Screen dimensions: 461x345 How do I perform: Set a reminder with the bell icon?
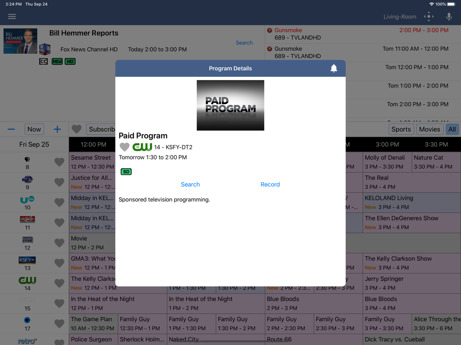coord(334,69)
